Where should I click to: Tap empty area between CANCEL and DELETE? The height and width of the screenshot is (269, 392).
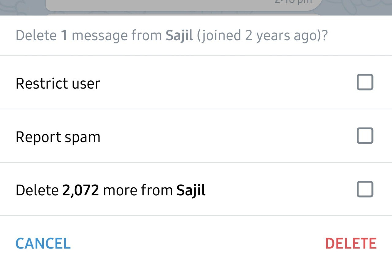[196, 244]
